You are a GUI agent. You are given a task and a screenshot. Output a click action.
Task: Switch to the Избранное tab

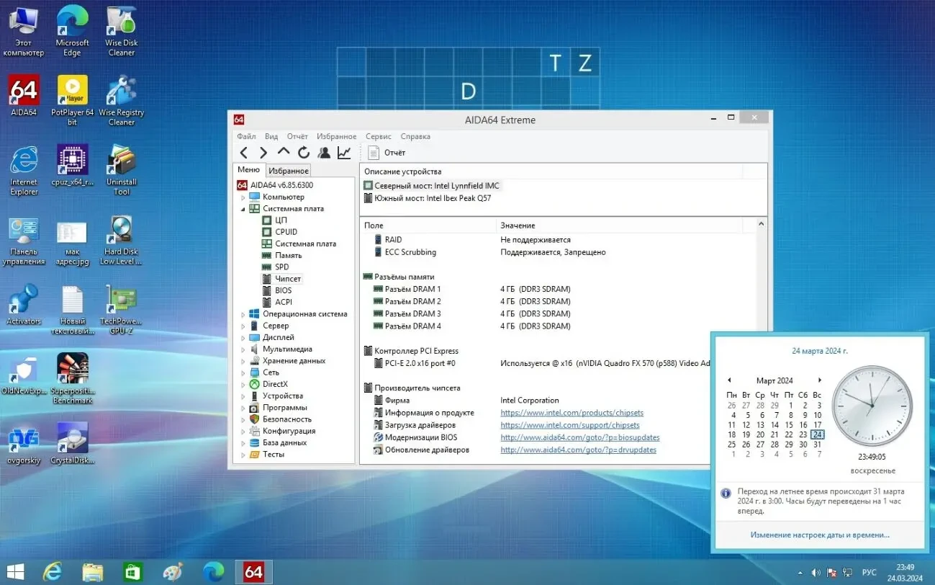[288, 170]
